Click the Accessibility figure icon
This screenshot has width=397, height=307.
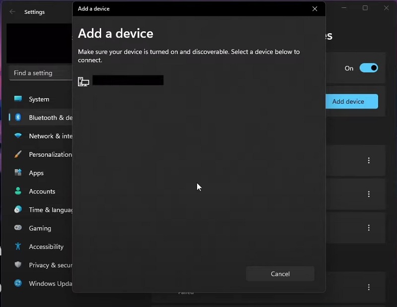18,246
